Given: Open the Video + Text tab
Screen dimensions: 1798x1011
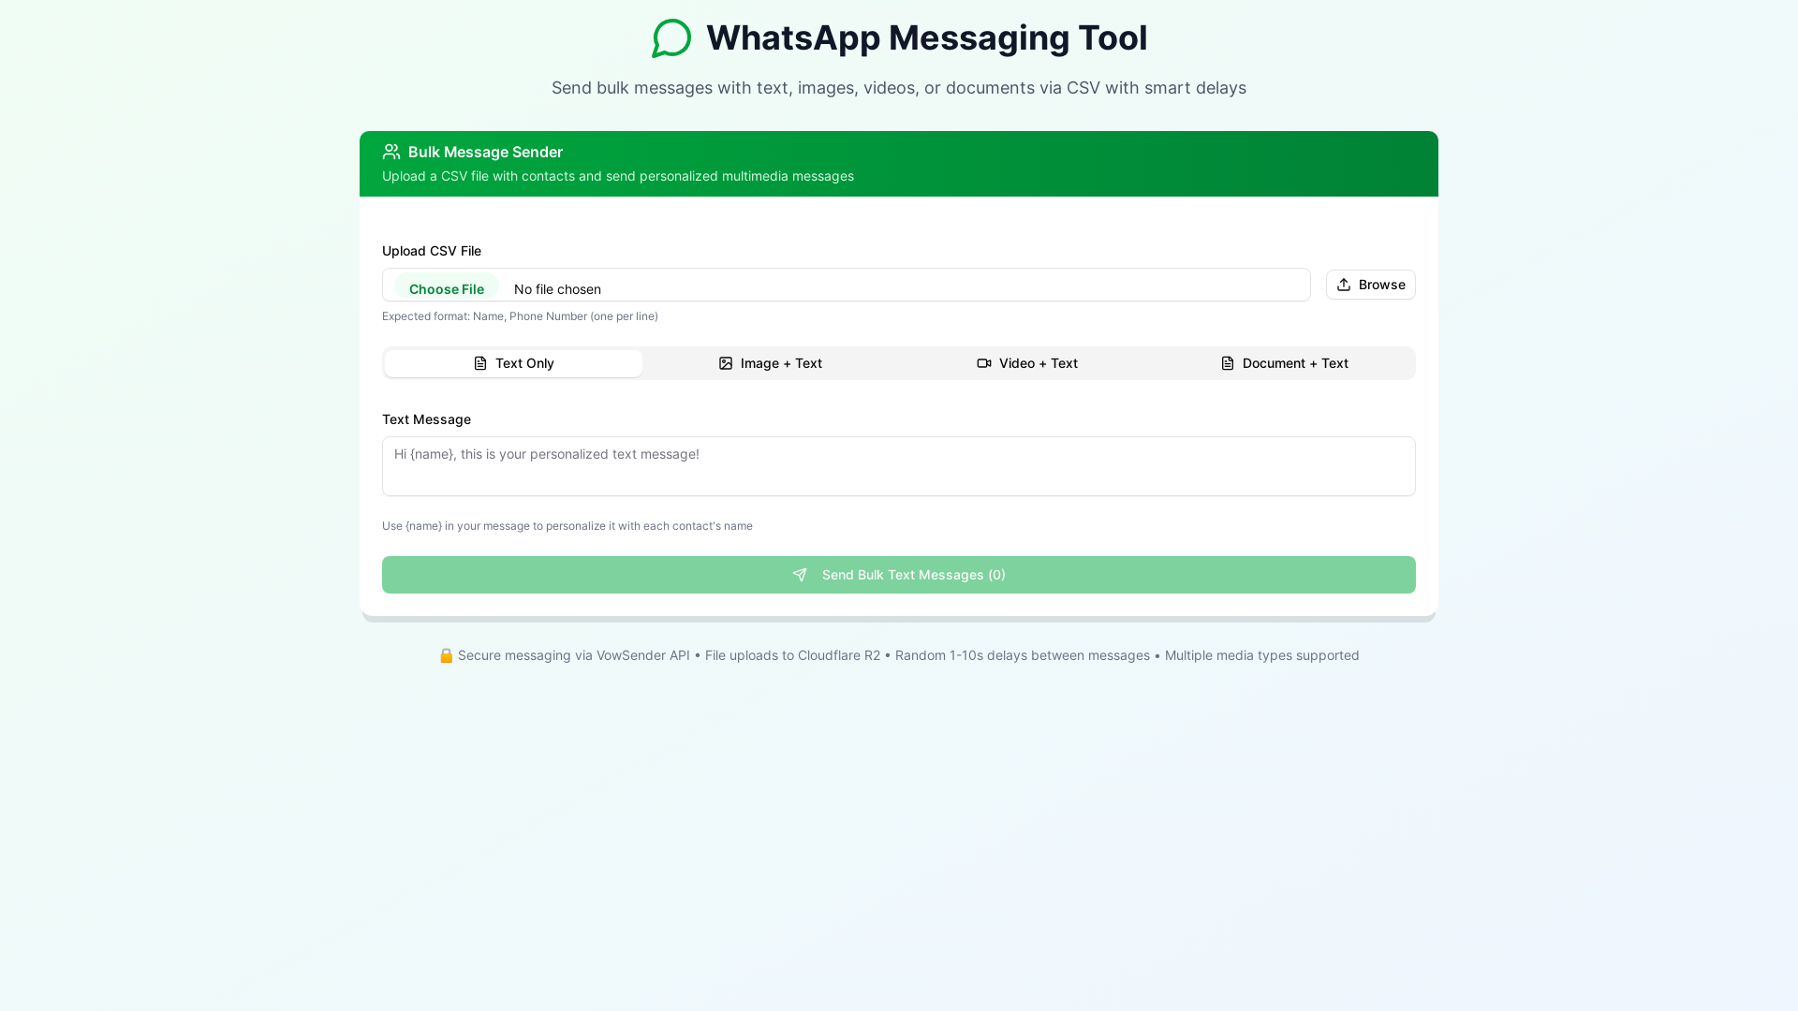Looking at the screenshot, I should pyautogui.click(x=1027, y=363).
